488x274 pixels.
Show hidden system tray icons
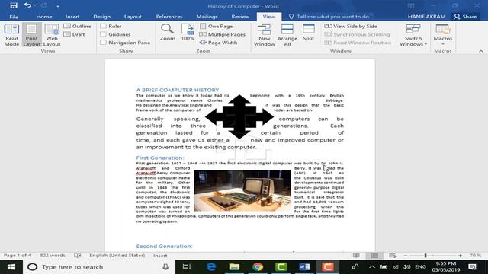coord(372,267)
